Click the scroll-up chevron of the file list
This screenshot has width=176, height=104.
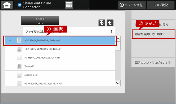(x=118, y=39)
